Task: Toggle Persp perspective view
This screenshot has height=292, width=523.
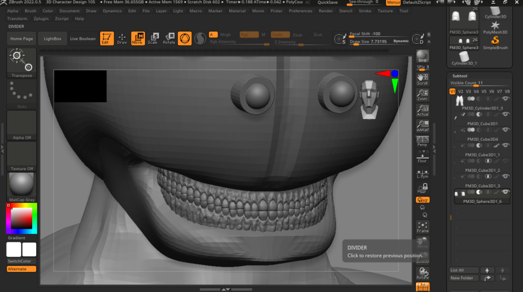Action: [x=422, y=141]
